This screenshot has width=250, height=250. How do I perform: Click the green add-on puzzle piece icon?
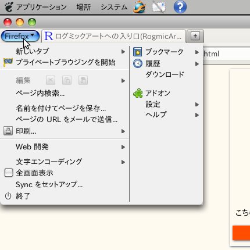pyautogui.click(x=138, y=93)
